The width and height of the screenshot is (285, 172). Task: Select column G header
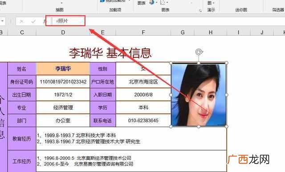[183, 32]
